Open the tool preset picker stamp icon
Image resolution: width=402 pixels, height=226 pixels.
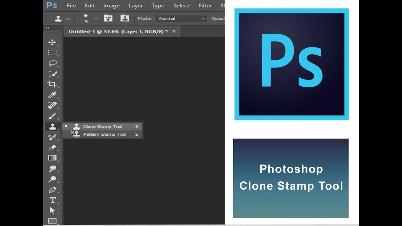tap(58, 19)
